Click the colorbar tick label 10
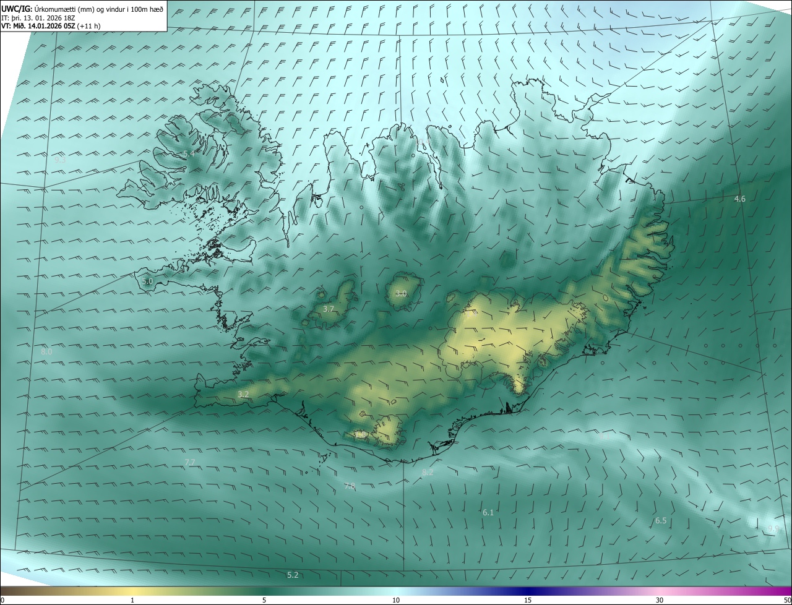The width and height of the screenshot is (792, 605). [396, 600]
